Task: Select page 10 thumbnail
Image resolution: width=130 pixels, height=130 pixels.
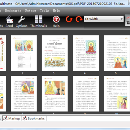Action: coord(117,94)
